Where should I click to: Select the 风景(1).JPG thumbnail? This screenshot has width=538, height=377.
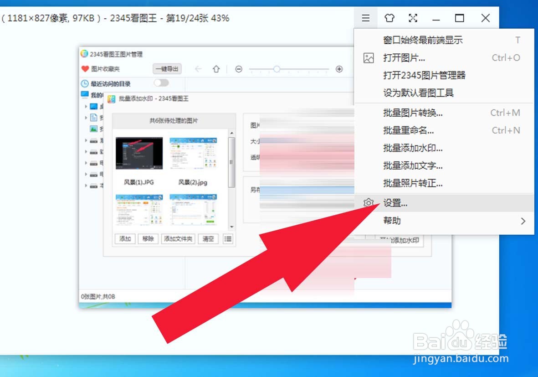point(140,153)
